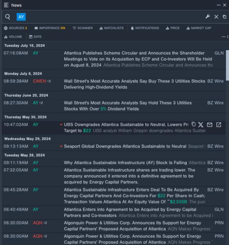Click the news list scrollbar
Viewport: 229px width, 245px height.
[x=227, y=65]
